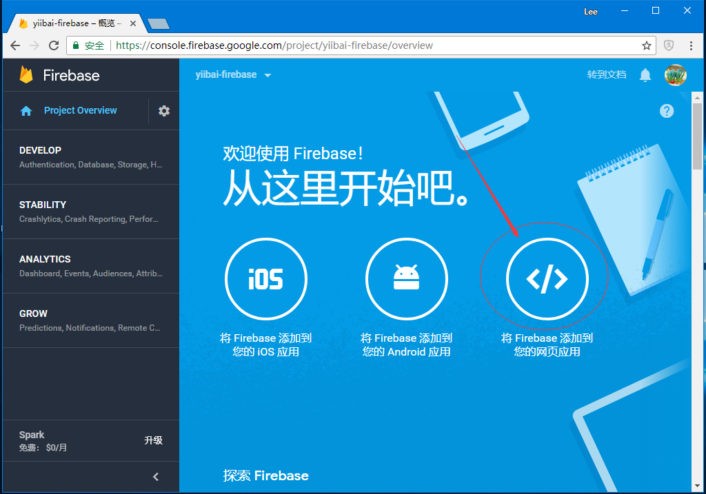This screenshot has width=706, height=494.
Task: Click the Firebase flame logo
Action: pos(27,75)
